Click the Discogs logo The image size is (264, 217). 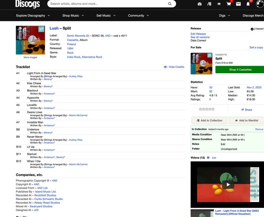click(28, 4)
